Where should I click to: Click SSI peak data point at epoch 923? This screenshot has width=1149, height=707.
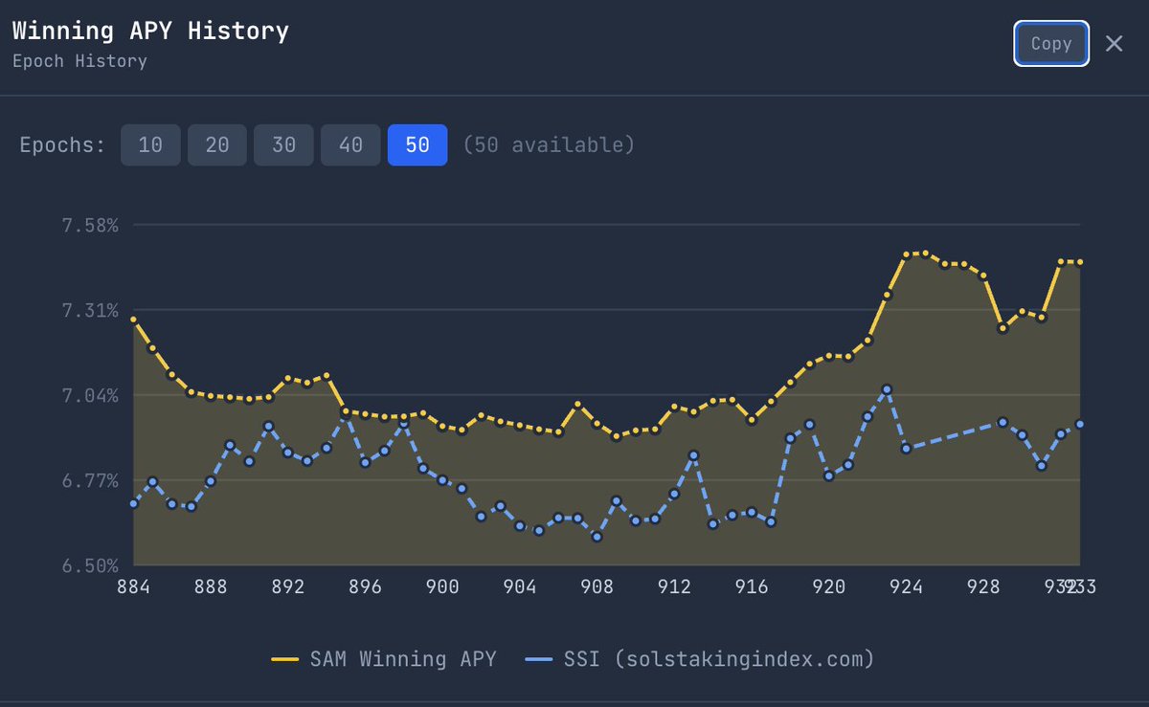[887, 389]
